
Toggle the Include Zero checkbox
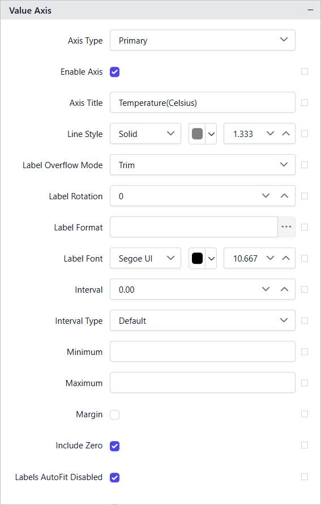114,446
